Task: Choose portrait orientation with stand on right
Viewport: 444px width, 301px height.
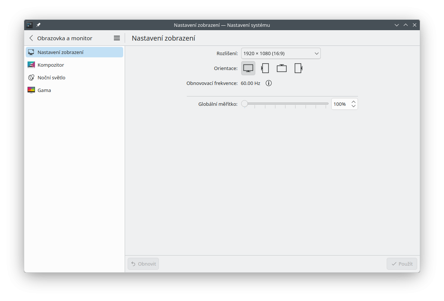Action: [298, 68]
